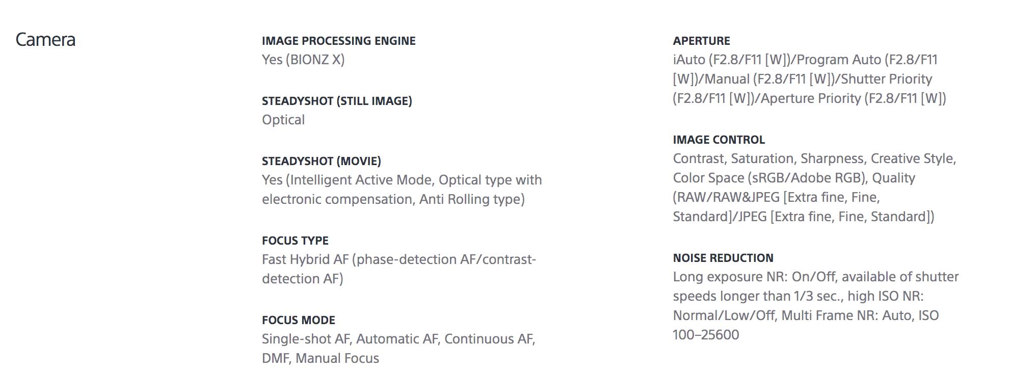Click the 'DMF, Manual Focus' text line
The height and width of the screenshot is (370, 1011).
click(320, 358)
